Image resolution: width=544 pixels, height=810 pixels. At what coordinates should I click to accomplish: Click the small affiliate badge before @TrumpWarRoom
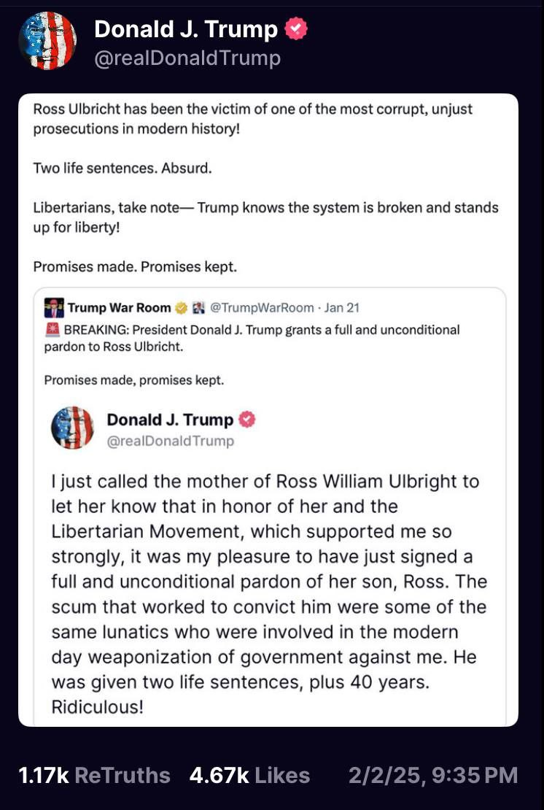[x=198, y=308]
